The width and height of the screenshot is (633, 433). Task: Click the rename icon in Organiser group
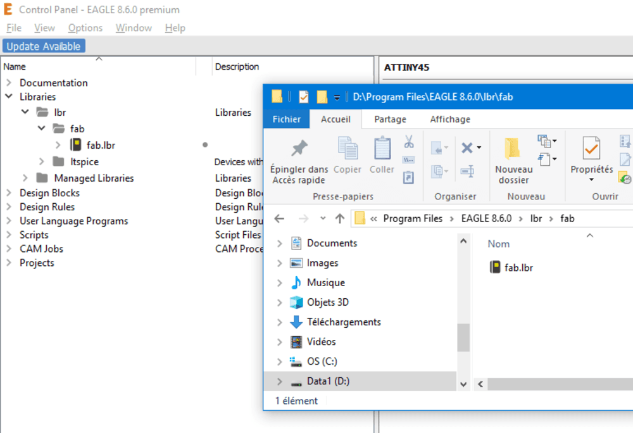[467, 171]
